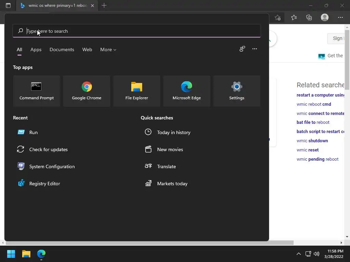
Task: Open File Explorer from taskbar
Action: (x=26, y=254)
